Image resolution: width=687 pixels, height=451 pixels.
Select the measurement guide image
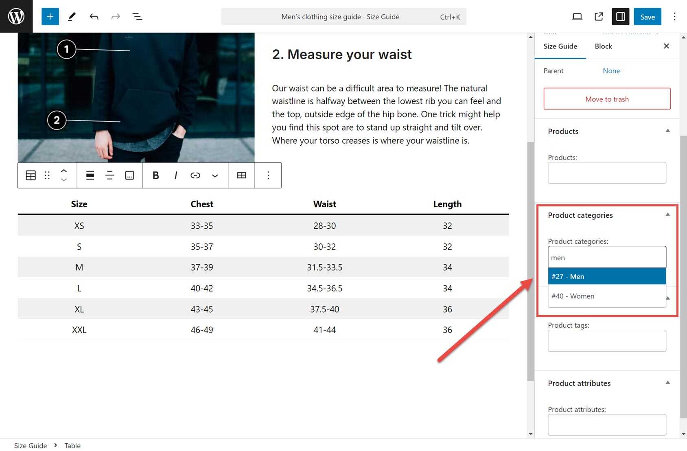pyautogui.click(x=136, y=98)
